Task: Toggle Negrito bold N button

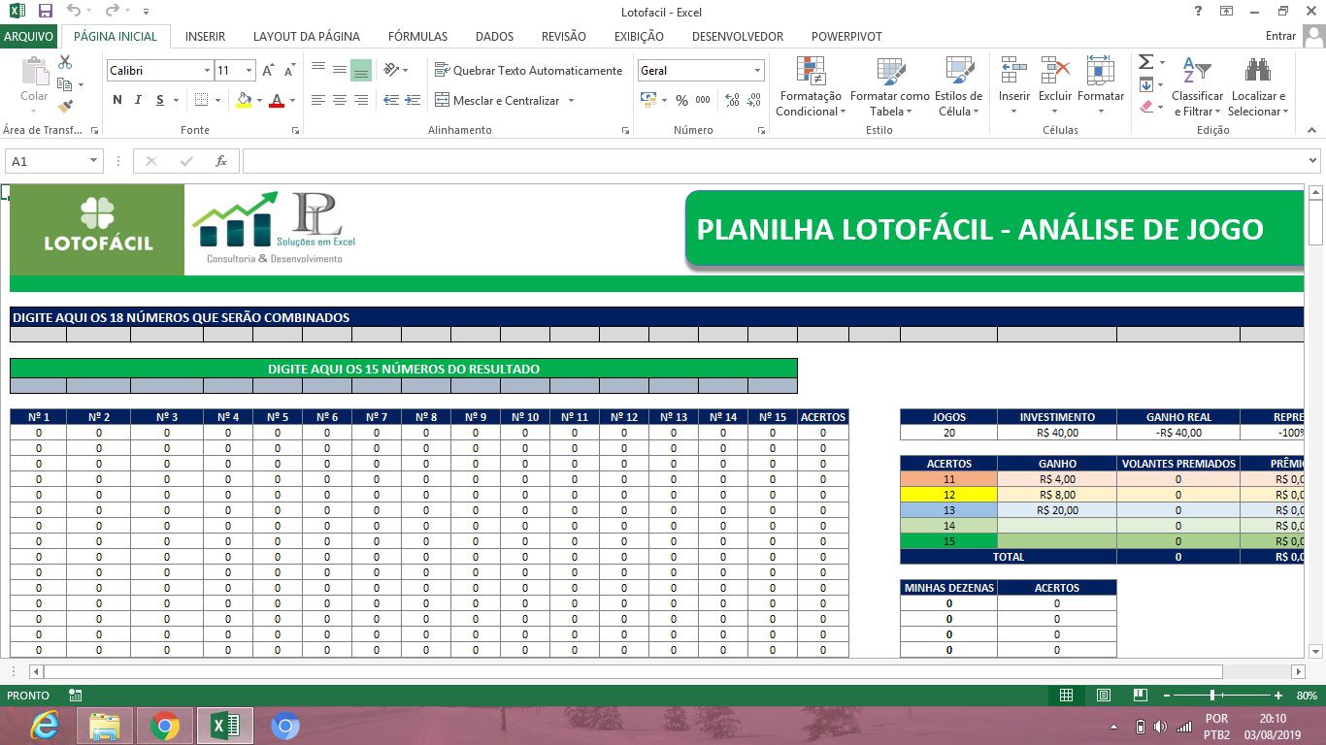Action: coord(117,100)
